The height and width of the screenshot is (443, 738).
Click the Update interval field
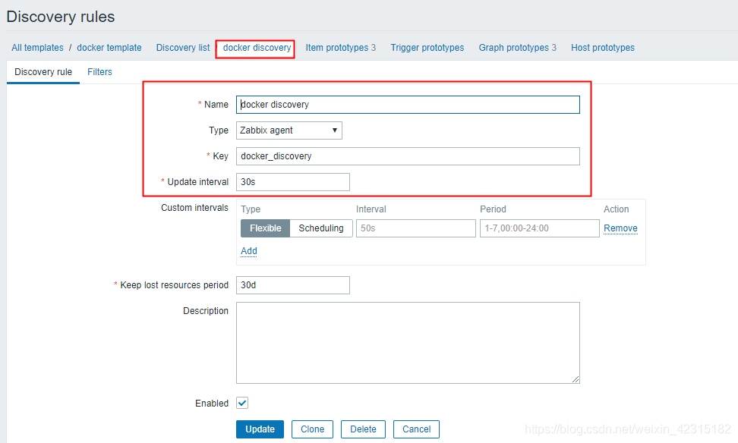293,182
